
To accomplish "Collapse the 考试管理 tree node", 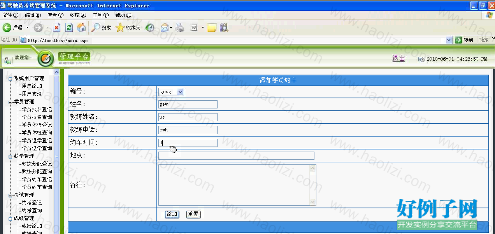I will click(x=11, y=195).
